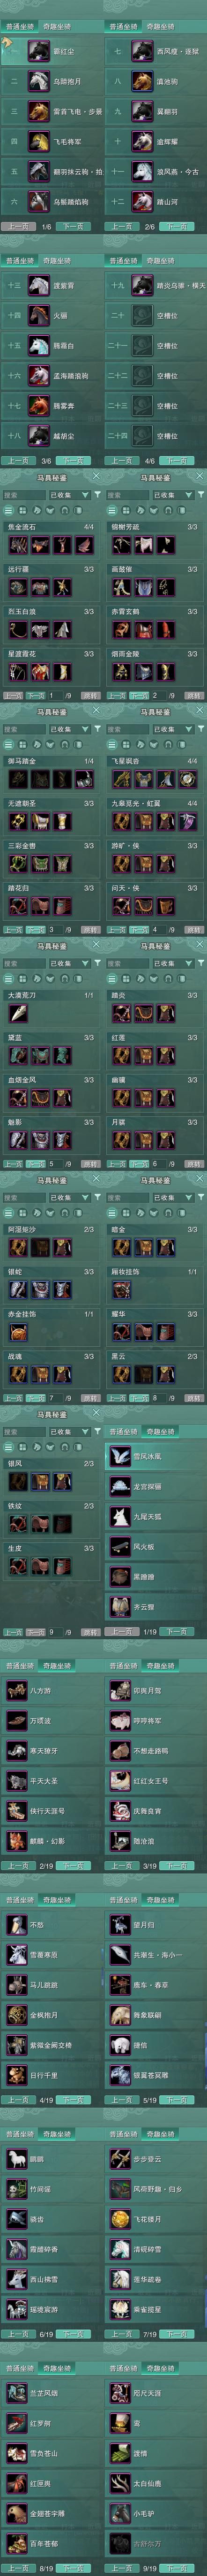
Task: Select the 飞毛将军 horse icon
Action: point(38,141)
